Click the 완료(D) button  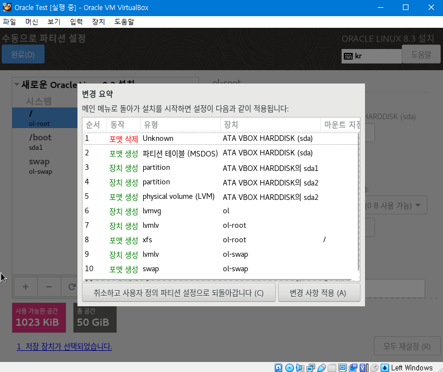(23, 54)
